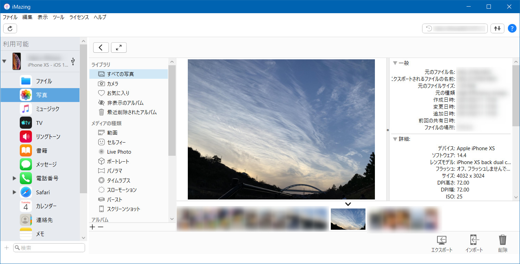Viewport: 520px width, 264px height.
Task: Expand the Safari tree item
Action: pos(14,192)
